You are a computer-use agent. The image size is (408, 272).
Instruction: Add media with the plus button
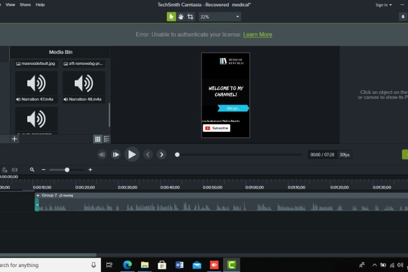click(x=15, y=139)
